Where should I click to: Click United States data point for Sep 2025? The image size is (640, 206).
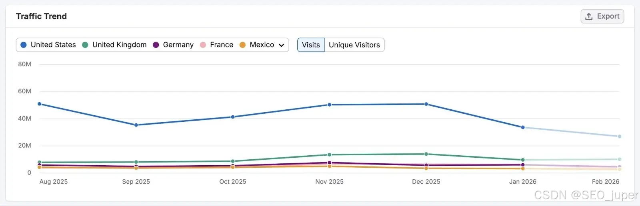[x=136, y=125]
